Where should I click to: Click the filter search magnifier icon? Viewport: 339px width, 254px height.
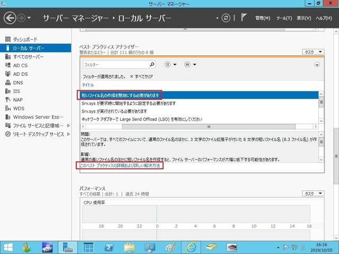(x=152, y=65)
